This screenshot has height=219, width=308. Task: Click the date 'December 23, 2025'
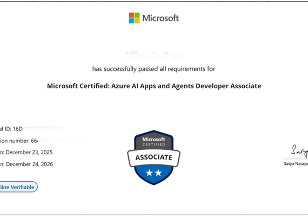pos(29,152)
